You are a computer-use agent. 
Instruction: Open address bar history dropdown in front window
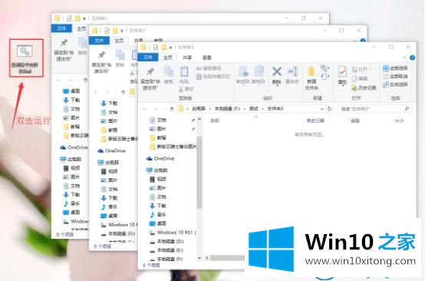(321, 109)
